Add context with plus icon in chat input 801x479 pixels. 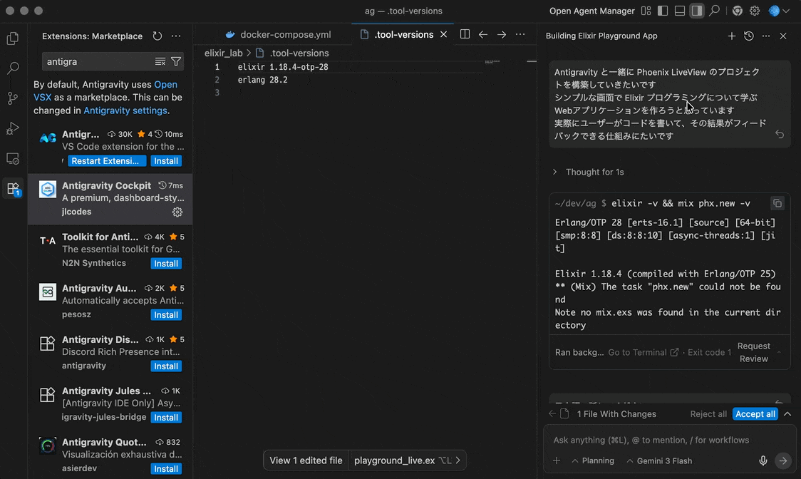pos(557,460)
